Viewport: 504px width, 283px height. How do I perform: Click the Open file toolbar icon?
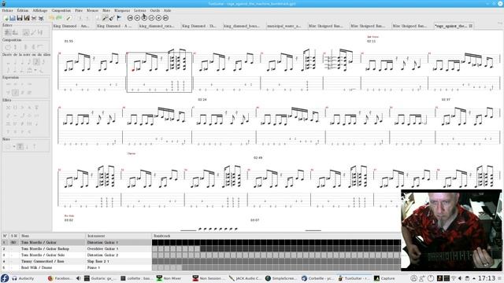pos(13,18)
